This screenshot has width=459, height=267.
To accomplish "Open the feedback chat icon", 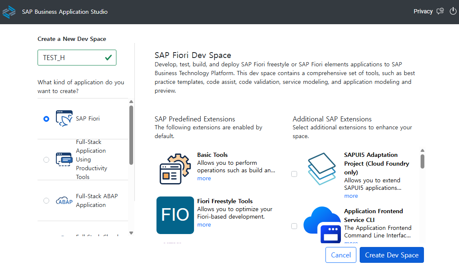I will [440, 11].
